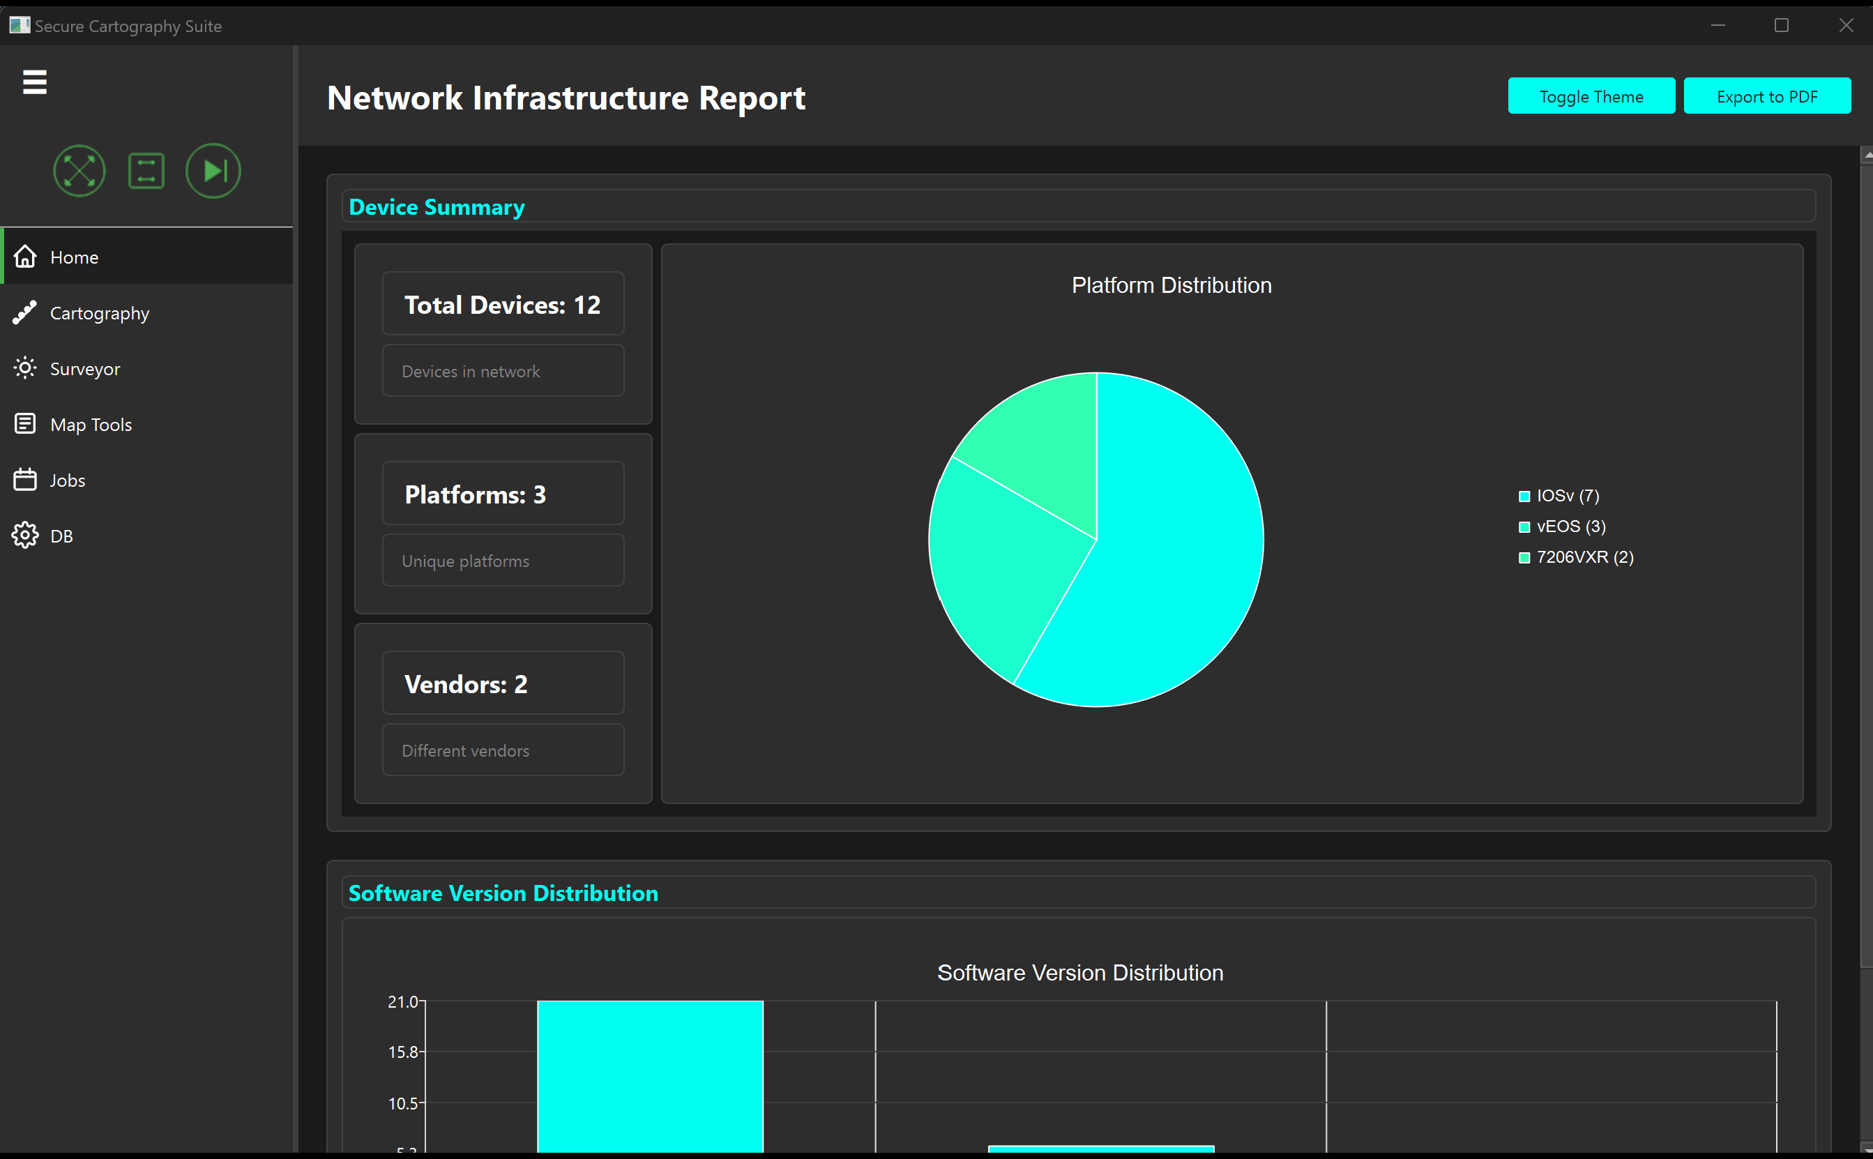The image size is (1873, 1159).
Task: Open the DB section
Action: (x=146, y=536)
